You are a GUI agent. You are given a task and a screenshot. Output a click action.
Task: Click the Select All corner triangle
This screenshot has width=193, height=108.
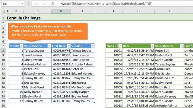coord(4,11)
